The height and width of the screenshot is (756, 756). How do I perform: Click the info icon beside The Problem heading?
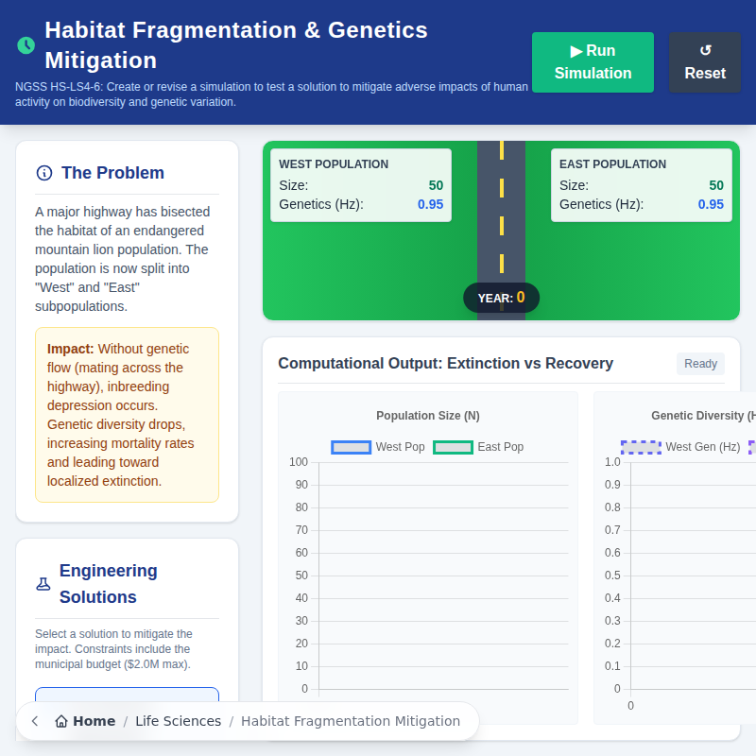(43, 173)
